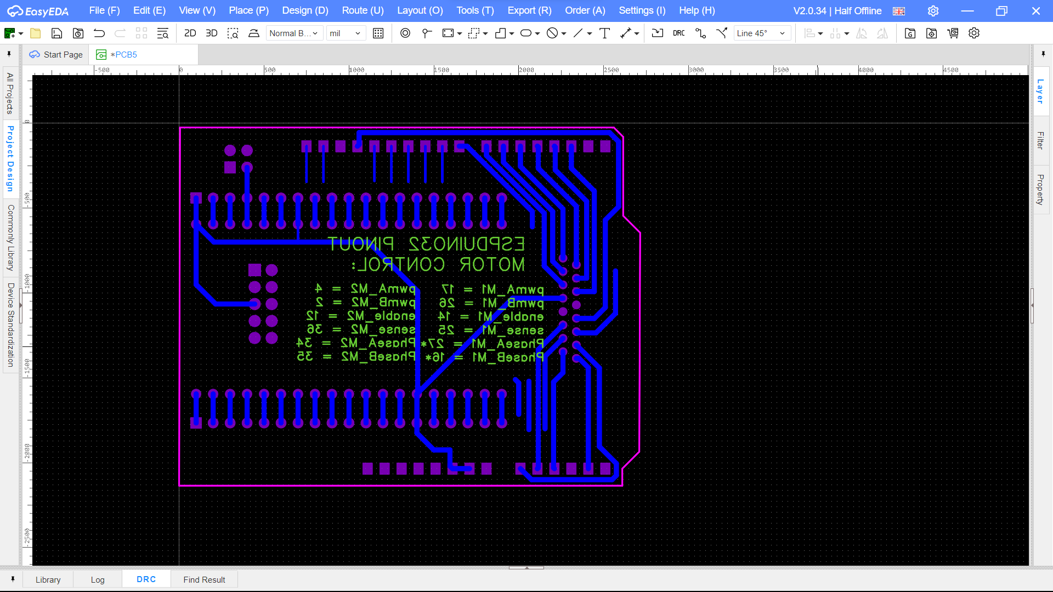The image size is (1053, 592).
Task: Open the grid settings icon
Action: coord(378,33)
